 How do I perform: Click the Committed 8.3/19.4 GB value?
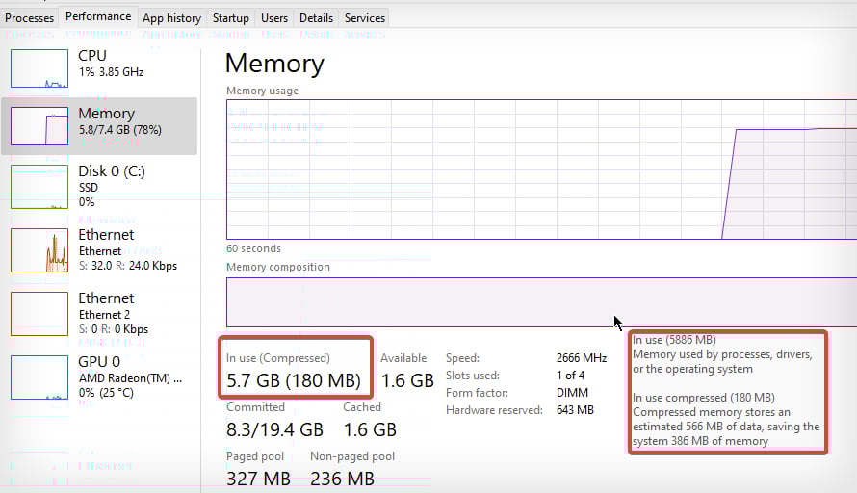(275, 429)
